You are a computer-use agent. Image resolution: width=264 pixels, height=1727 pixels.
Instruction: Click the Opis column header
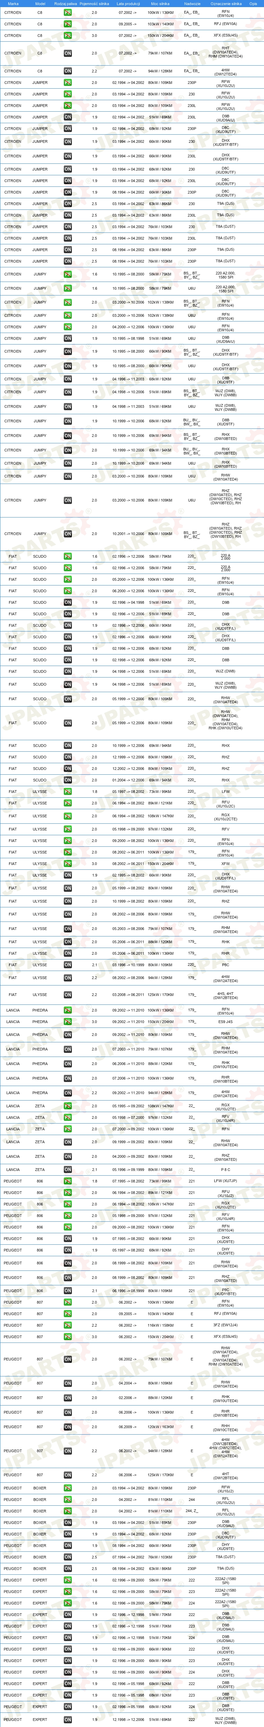pyautogui.click(x=253, y=3)
